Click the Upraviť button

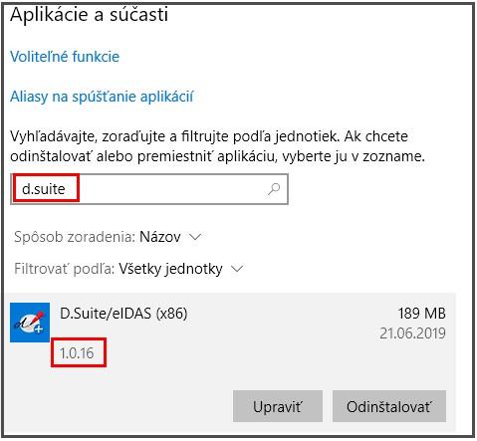tap(278, 406)
